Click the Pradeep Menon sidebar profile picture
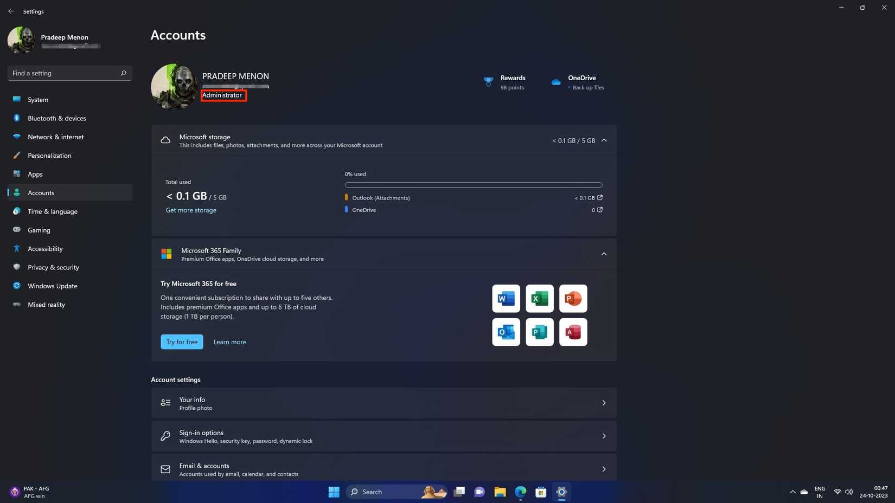The width and height of the screenshot is (895, 503). (21, 40)
